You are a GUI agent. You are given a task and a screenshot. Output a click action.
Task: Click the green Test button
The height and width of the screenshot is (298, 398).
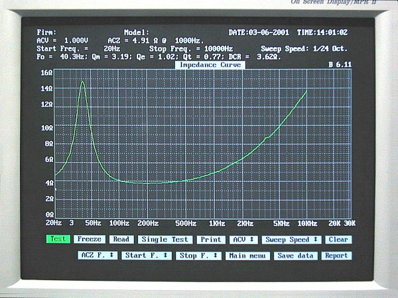tap(58, 239)
